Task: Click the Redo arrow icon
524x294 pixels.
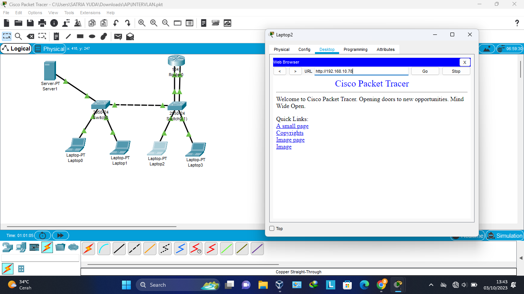Action: click(x=128, y=23)
